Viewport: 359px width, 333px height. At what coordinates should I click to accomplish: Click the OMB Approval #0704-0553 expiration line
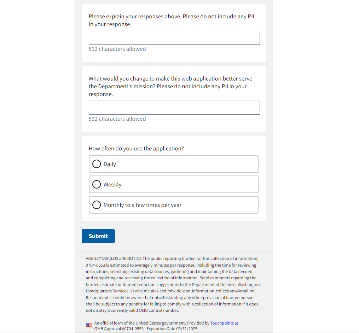point(146,329)
